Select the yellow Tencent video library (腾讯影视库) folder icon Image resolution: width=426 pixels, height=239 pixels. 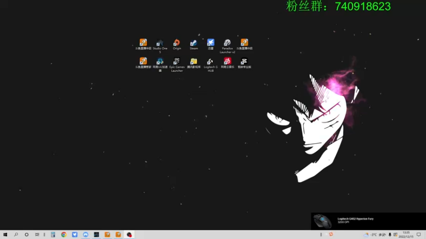[194, 63]
